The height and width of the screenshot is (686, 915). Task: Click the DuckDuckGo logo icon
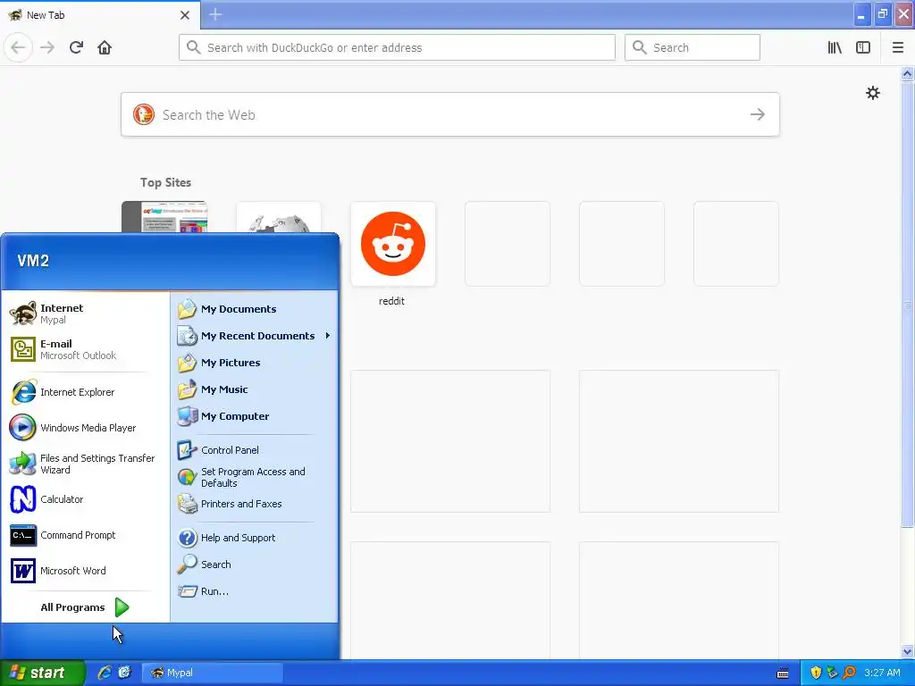144,115
